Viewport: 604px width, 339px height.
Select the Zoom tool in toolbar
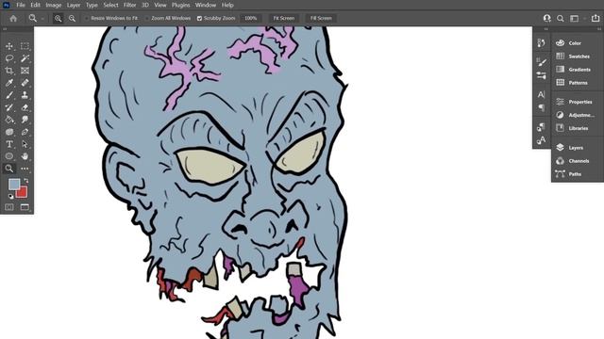pyautogui.click(x=9, y=169)
